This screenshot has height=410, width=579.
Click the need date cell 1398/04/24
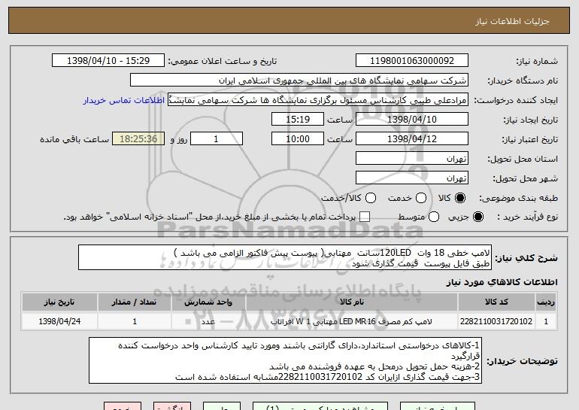[59, 321]
